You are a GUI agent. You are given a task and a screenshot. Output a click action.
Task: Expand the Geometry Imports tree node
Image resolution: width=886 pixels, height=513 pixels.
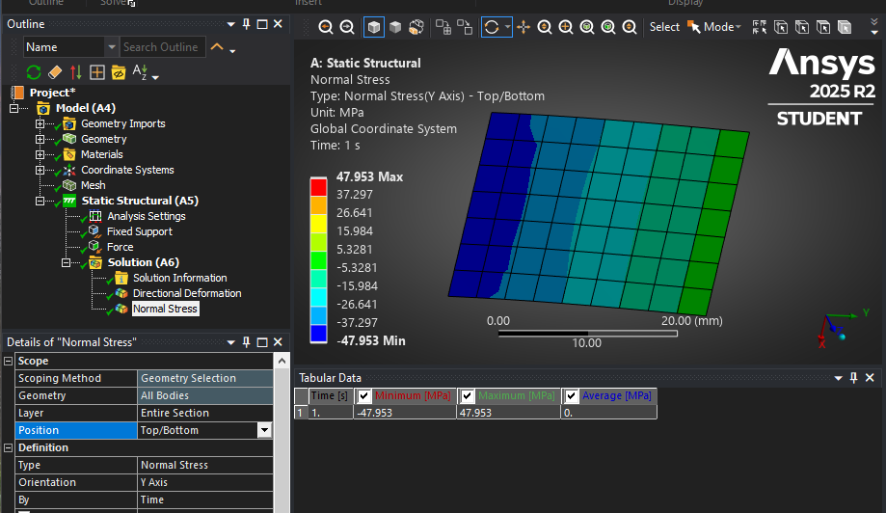[40, 123]
